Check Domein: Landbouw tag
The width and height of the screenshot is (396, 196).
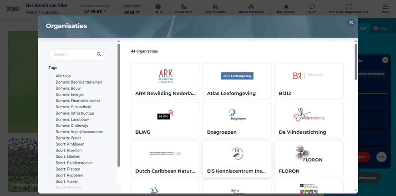tap(51, 119)
